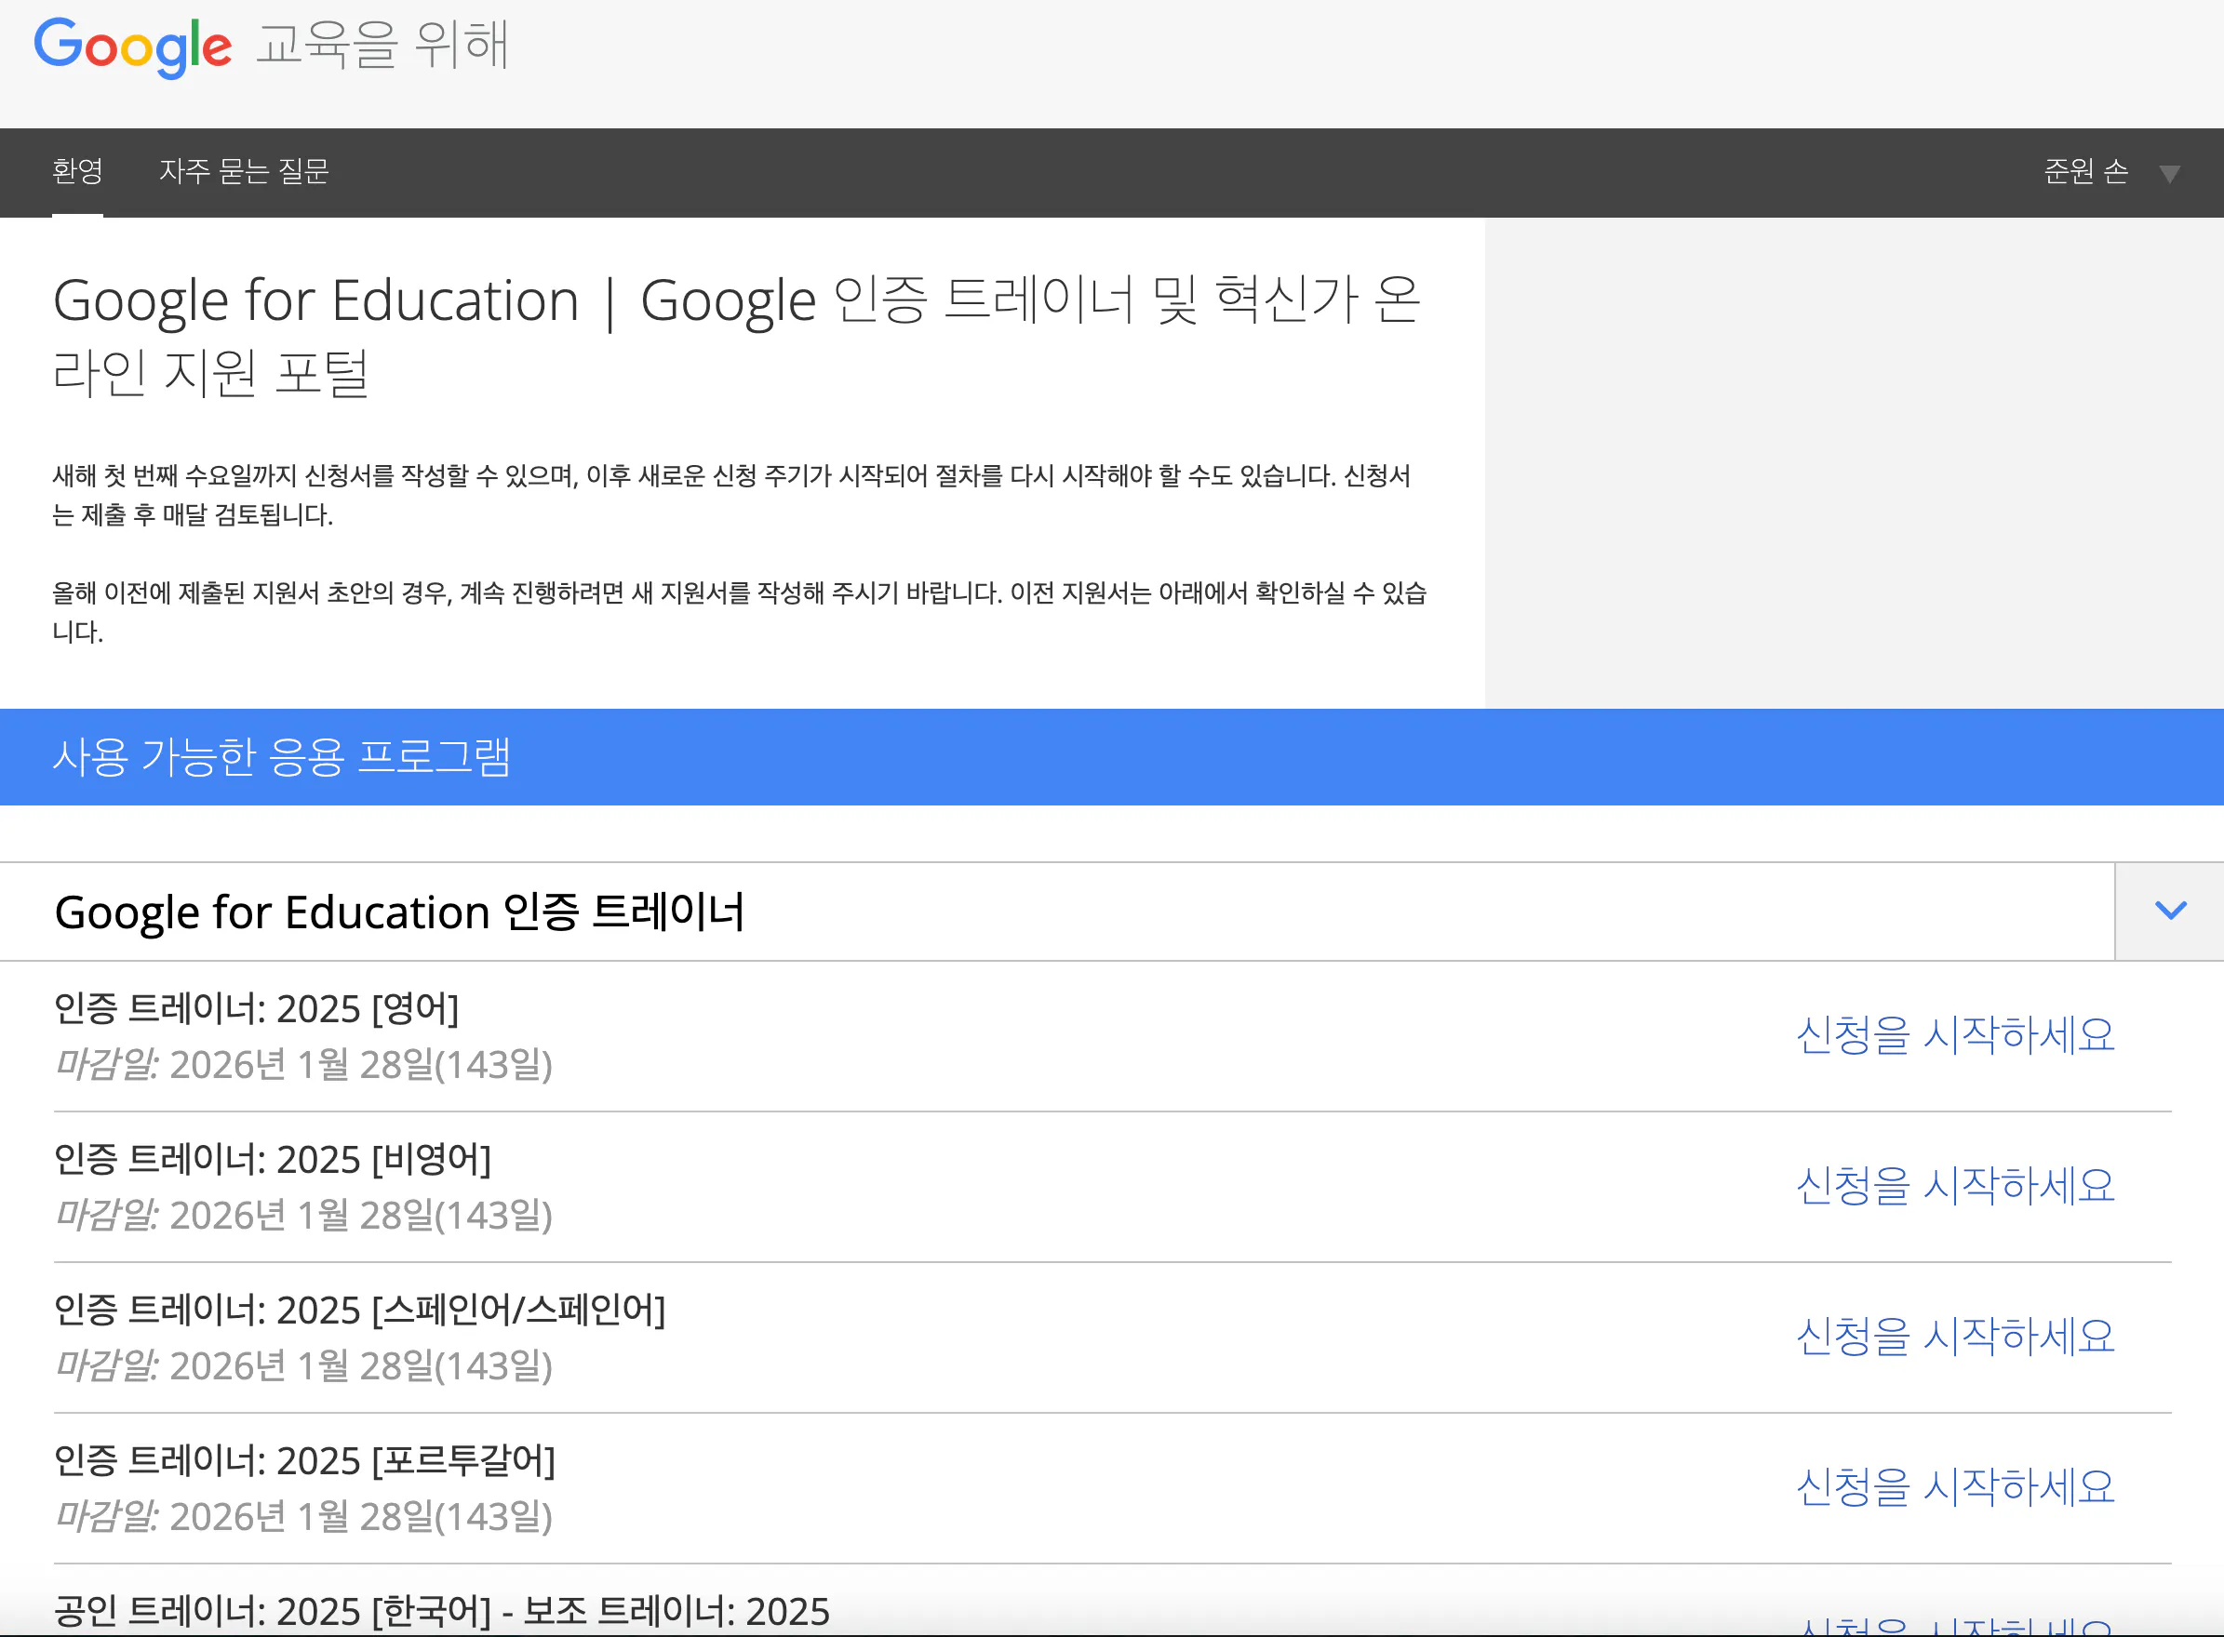Start application for 인증 트레이너 2025 [비영어]
Viewport: 2224px width, 1637px height.
pos(1954,1186)
